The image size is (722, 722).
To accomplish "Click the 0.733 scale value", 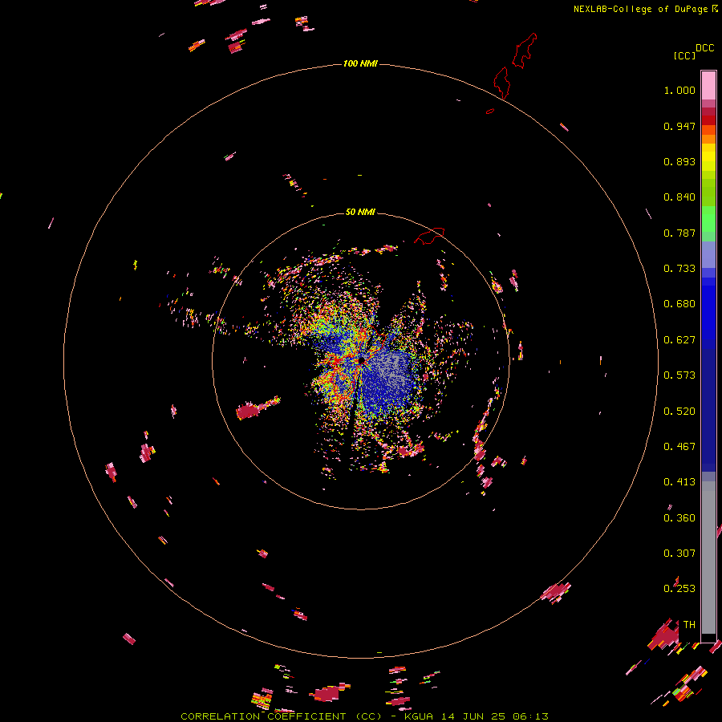I will tap(679, 269).
